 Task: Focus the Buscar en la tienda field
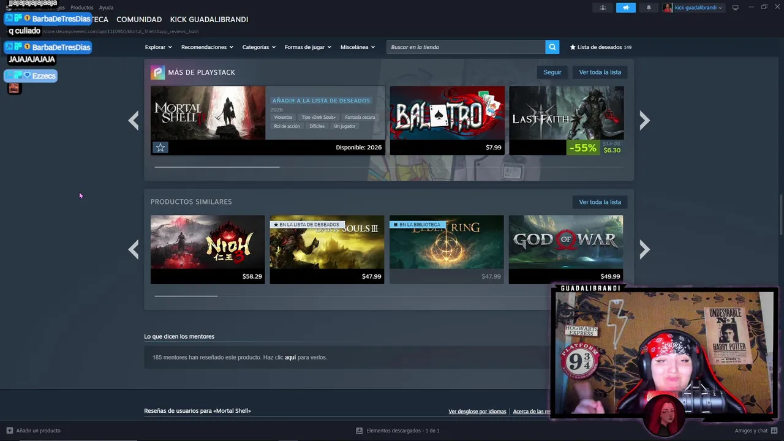pos(466,47)
